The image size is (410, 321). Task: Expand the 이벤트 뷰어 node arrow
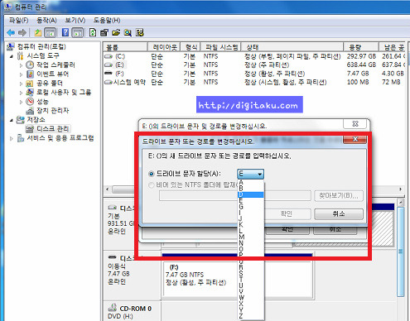(21, 74)
